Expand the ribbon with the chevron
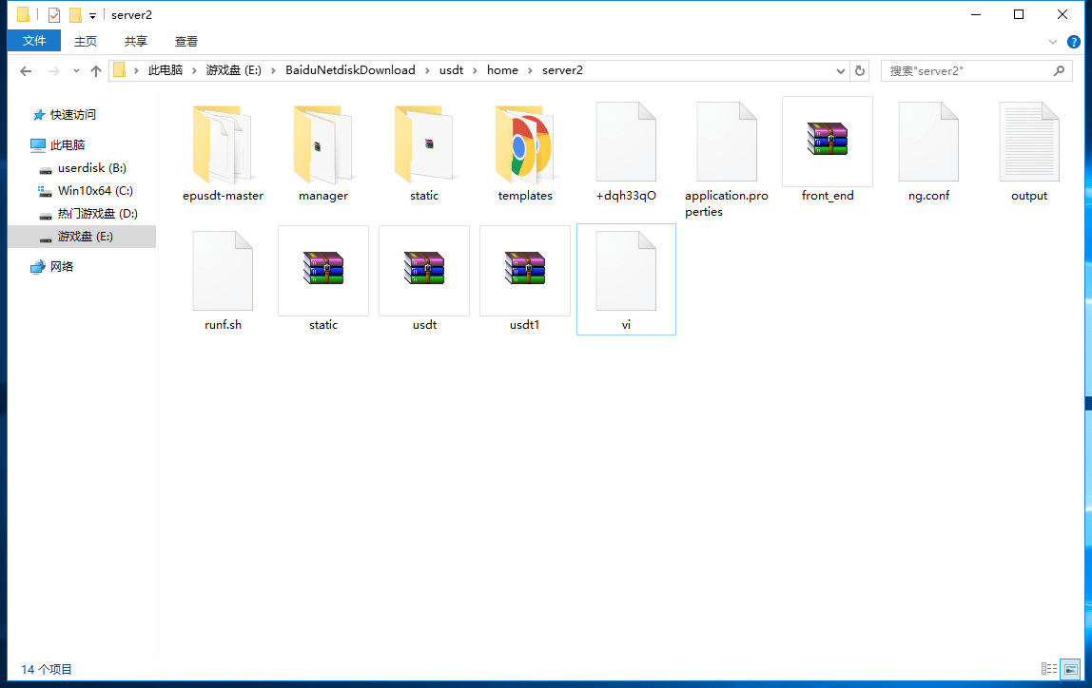This screenshot has width=1092, height=688. (1053, 42)
